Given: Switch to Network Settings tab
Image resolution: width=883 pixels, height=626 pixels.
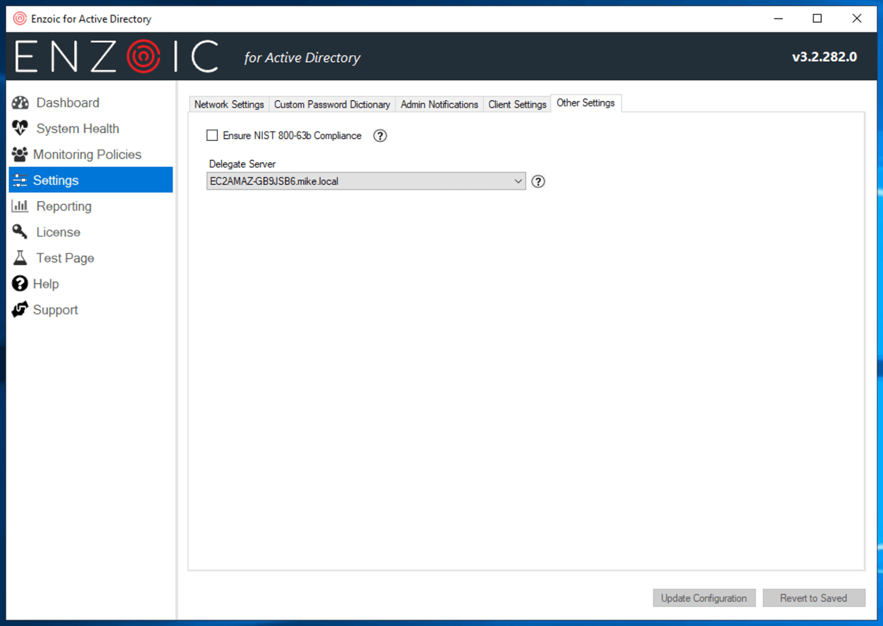Looking at the screenshot, I should [229, 105].
